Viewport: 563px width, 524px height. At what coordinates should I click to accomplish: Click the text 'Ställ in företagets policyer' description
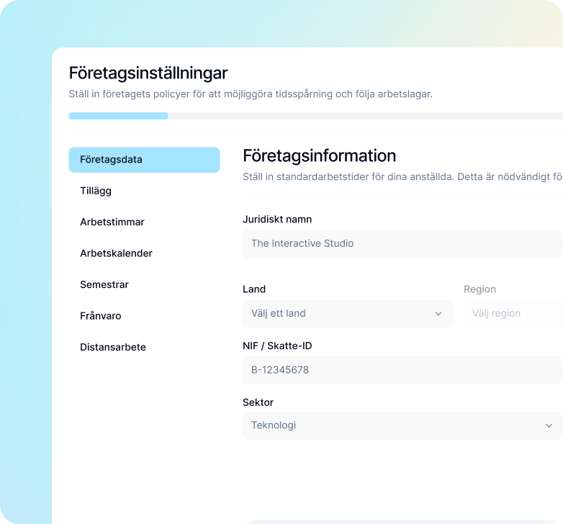pos(251,94)
